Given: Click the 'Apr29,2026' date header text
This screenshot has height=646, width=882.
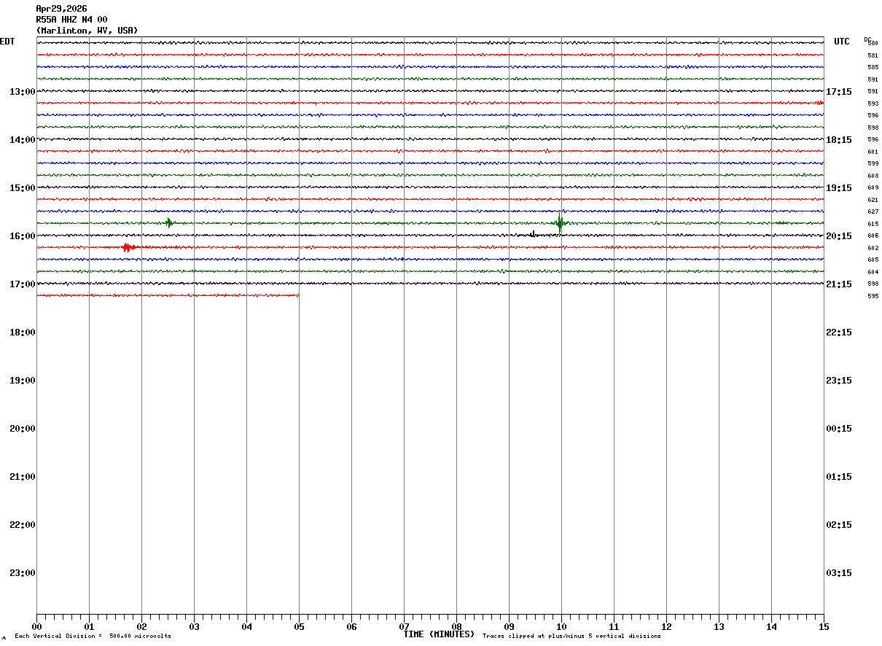Looking at the screenshot, I should (61, 9).
